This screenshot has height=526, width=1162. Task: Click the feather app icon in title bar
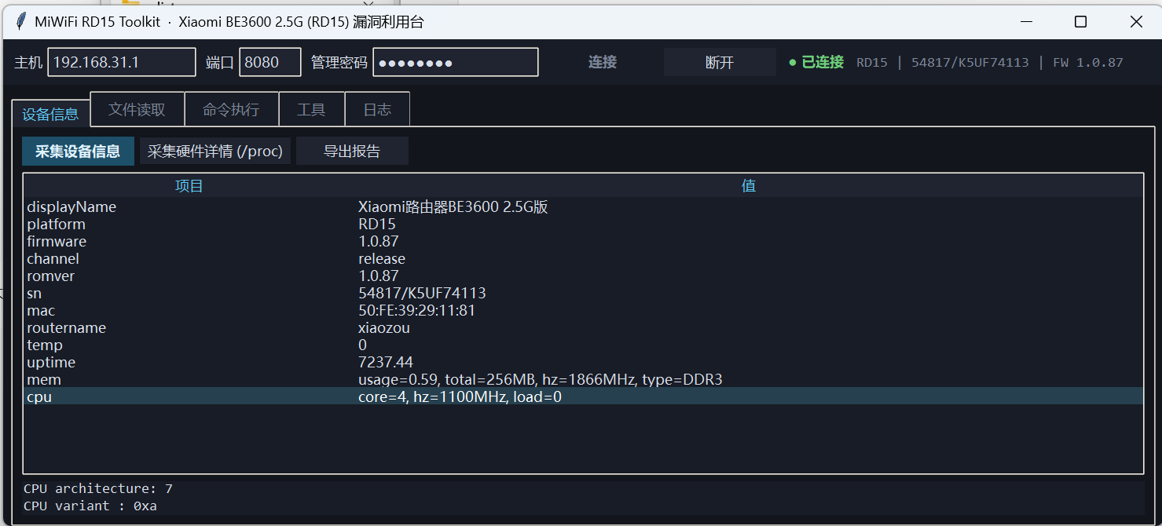21,22
